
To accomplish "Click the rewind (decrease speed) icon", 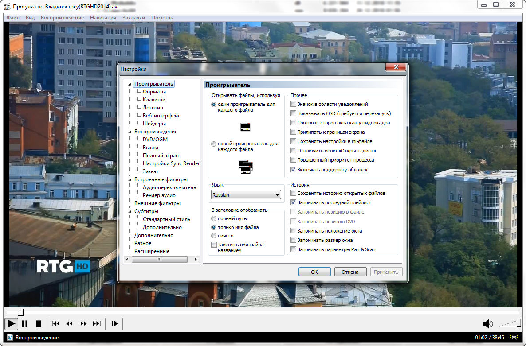I will [69, 323].
